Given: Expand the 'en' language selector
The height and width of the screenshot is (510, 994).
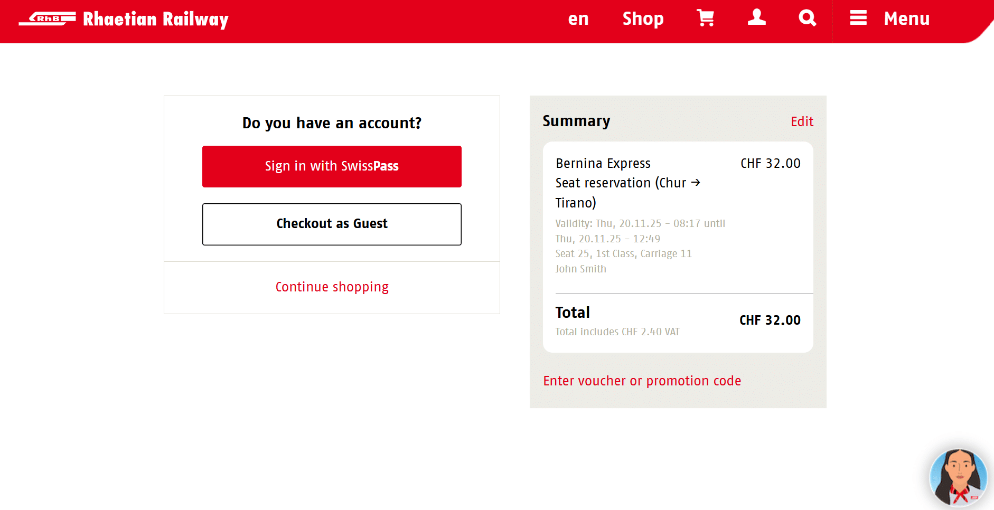Looking at the screenshot, I should pyautogui.click(x=578, y=19).
